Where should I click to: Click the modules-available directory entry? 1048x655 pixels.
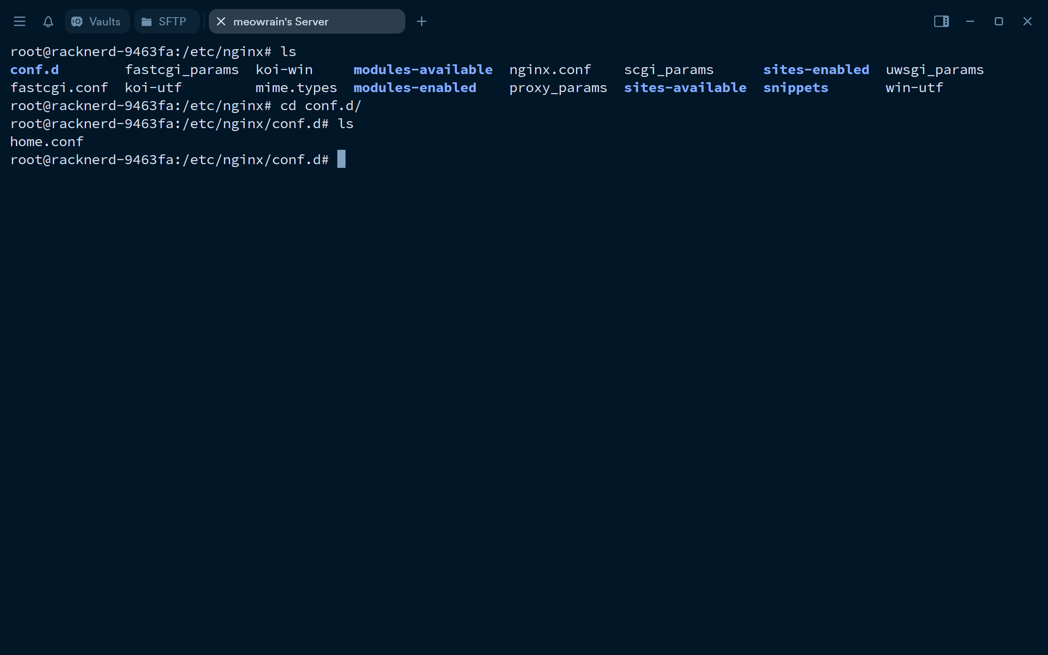(x=422, y=70)
